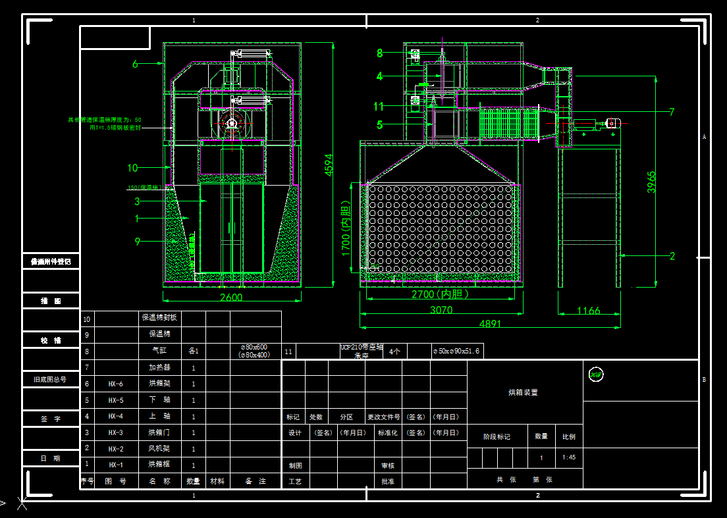Image resolution: width=727 pixels, height=518 pixels.
Task: Click the 签字 label on left sidebar
Action: 49,419
